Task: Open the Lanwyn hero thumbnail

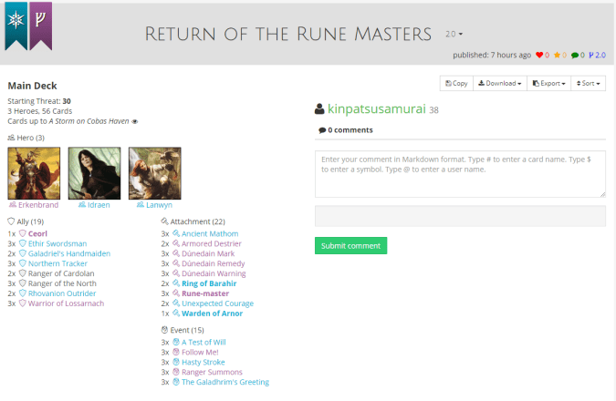Action: 155,173
